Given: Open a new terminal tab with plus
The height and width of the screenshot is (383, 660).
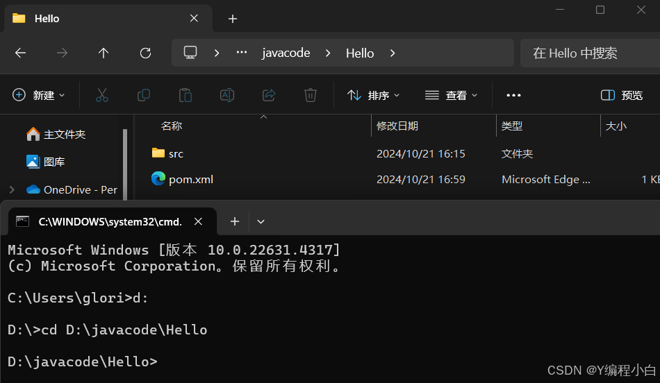Looking at the screenshot, I should [x=235, y=221].
